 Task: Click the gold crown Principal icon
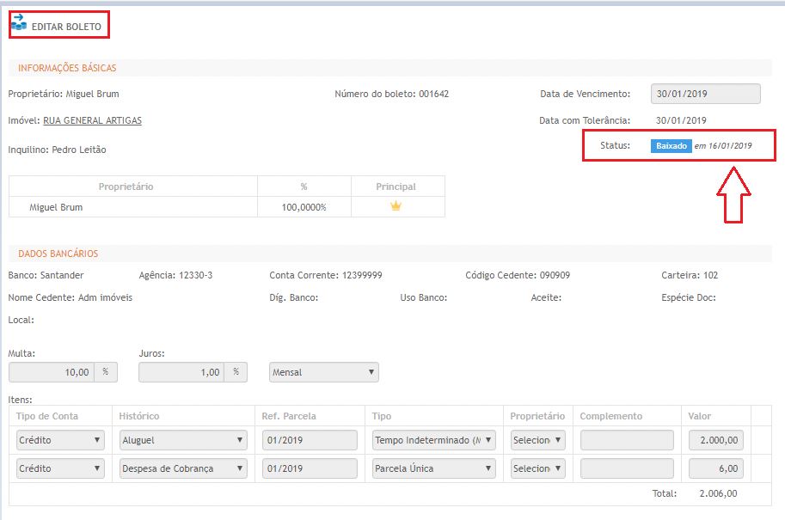point(396,206)
